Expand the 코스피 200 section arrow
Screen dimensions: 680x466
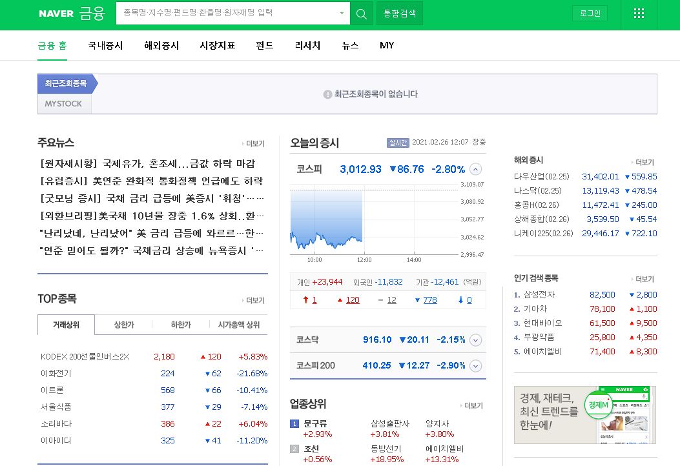[x=476, y=366]
